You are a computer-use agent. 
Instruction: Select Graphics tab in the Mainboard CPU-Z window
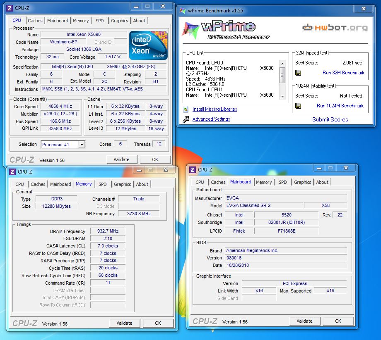click(x=302, y=182)
